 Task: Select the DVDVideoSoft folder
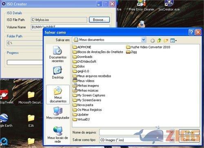(84, 61)
